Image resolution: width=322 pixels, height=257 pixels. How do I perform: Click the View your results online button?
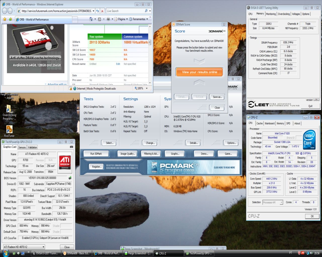(x=199, y=72)
